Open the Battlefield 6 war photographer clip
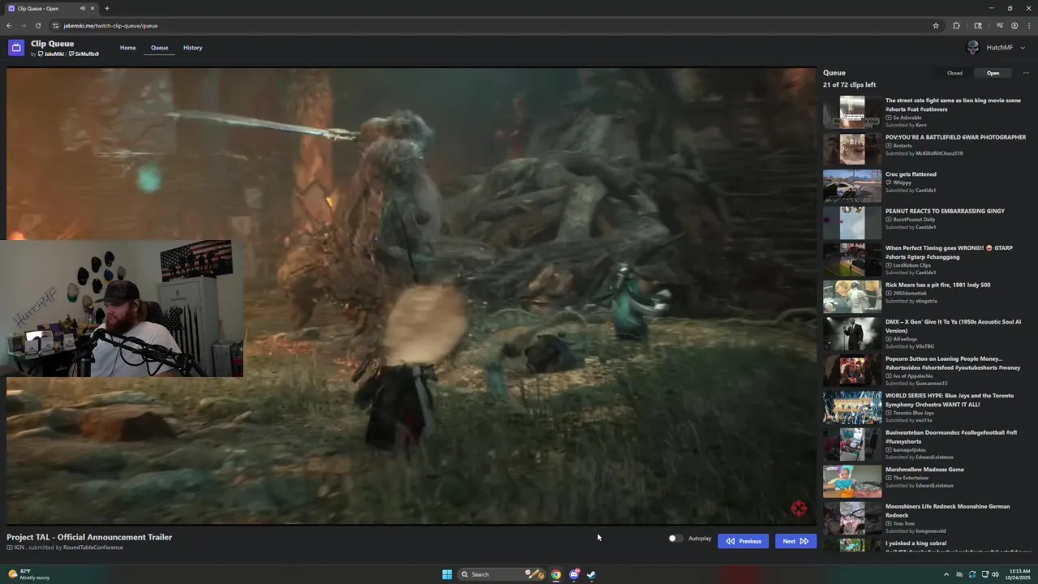This screenshot has width=1038, height=584. pyautogui.click(x=924, y=148)
